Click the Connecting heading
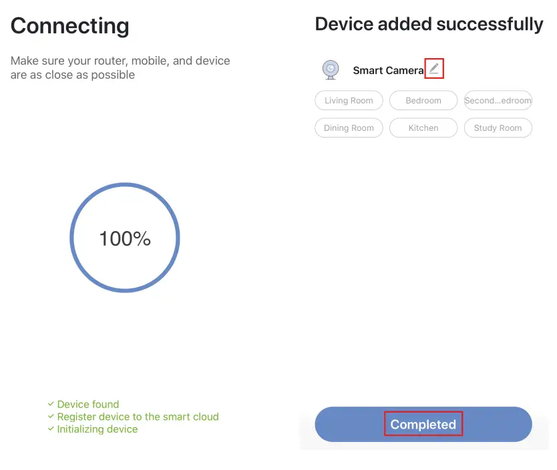Image resolution: width=557 pixels, height=470 pixels. pyautogui.click(x=69, y=26)
